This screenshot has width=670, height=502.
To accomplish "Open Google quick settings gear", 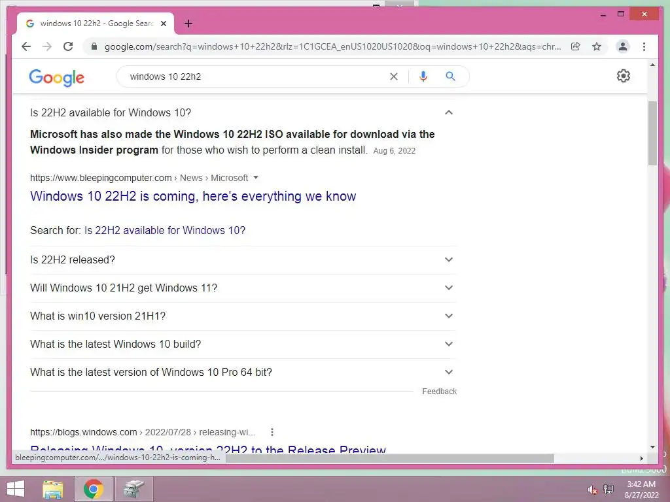I will pyautogui.click(x=624, y=76).
